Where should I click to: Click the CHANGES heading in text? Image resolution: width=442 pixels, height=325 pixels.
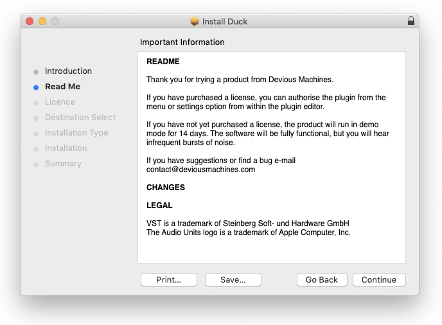coord(166,188)
